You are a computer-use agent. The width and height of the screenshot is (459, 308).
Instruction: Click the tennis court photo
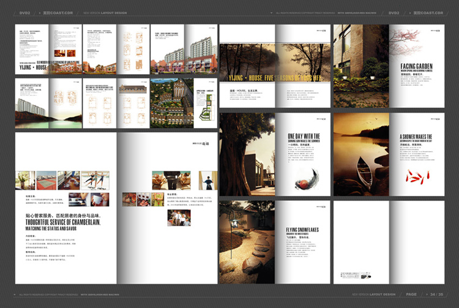(47, 181)
